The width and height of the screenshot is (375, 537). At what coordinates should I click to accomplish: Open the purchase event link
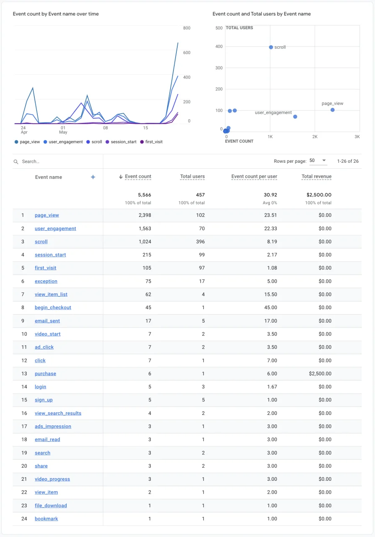45,374
